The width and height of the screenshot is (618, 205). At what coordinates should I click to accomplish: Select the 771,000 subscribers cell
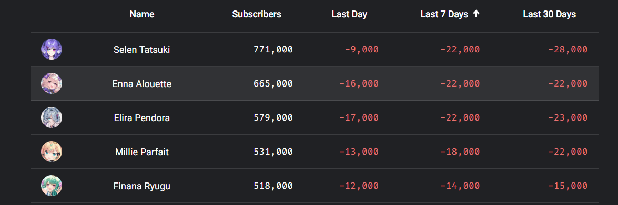pos(273,49)
